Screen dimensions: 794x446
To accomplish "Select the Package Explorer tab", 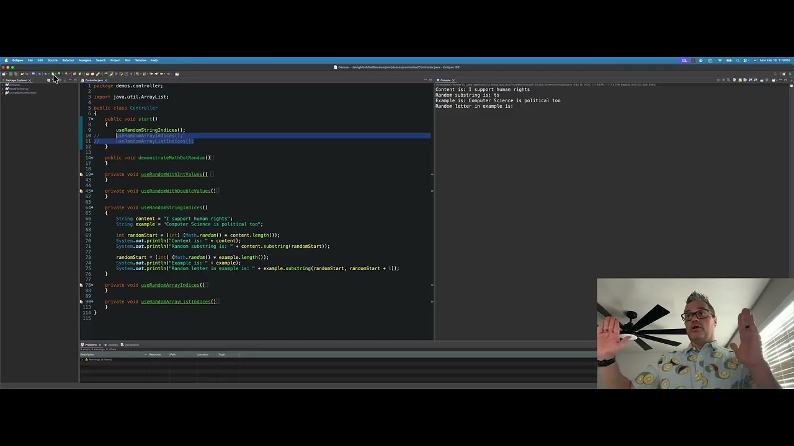I will 16,80.
